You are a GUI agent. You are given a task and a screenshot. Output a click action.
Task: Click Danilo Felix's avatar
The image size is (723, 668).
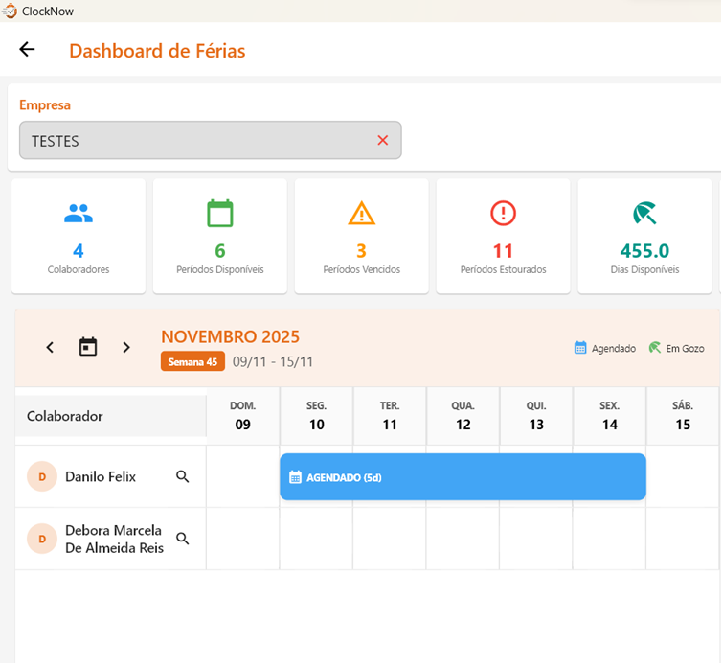pos(42,476)
